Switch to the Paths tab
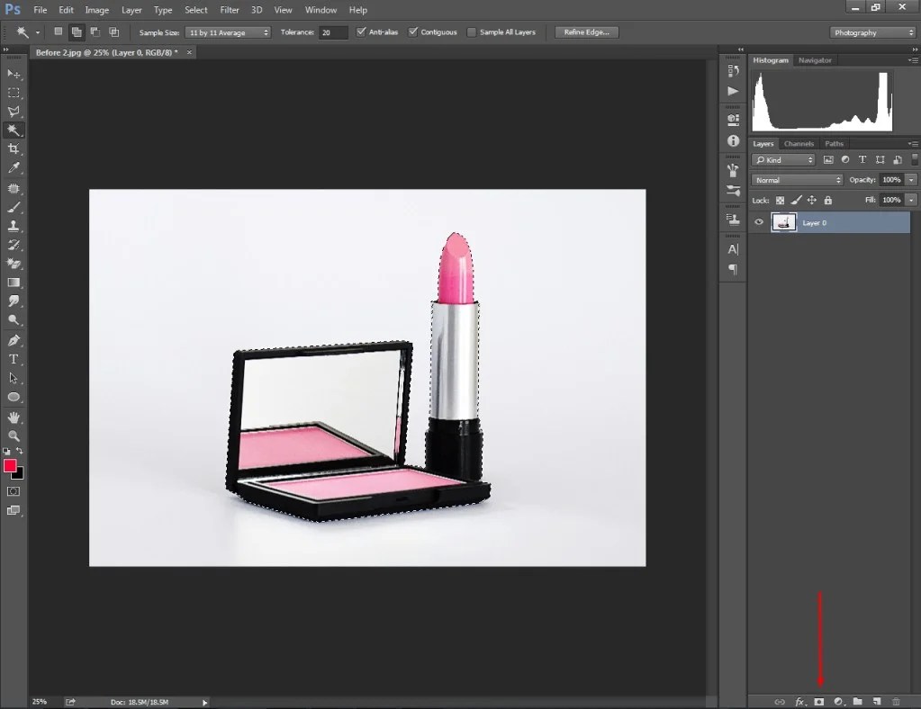Image resolution: width=921 pixels, height=709 pixels. [834, 144]
